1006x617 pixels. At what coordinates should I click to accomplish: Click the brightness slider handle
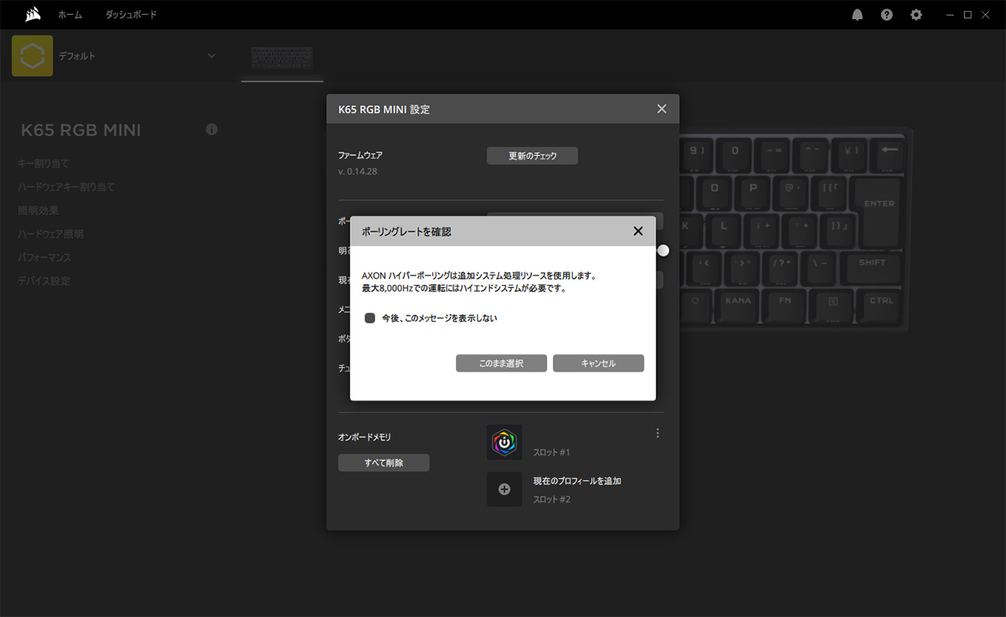click(663, 250)
